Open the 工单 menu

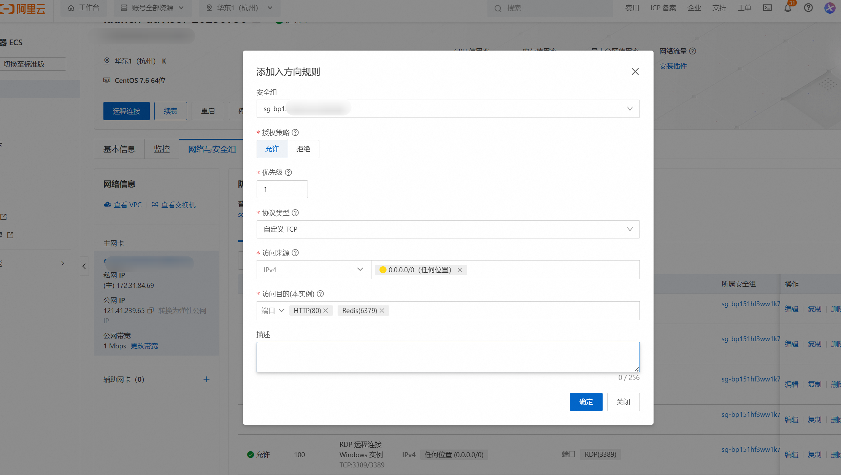(x=744, y=8)
